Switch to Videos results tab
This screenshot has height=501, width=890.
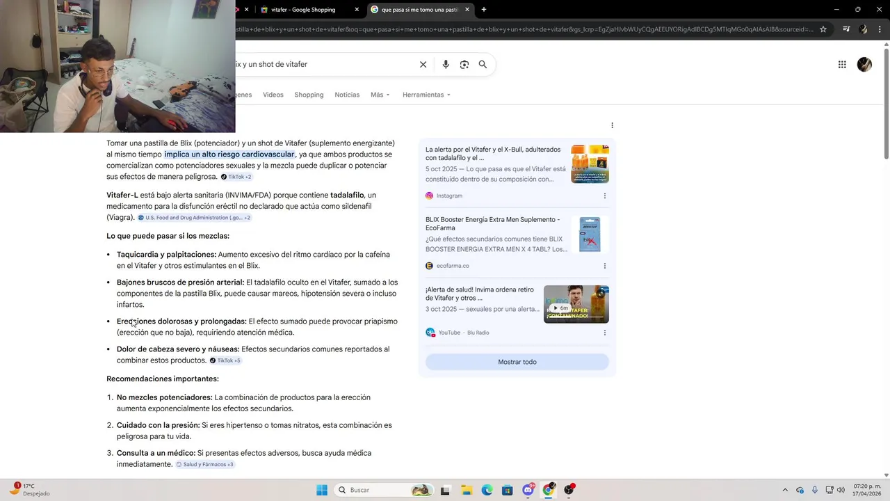pyautogui.click(x=273, y=95)
